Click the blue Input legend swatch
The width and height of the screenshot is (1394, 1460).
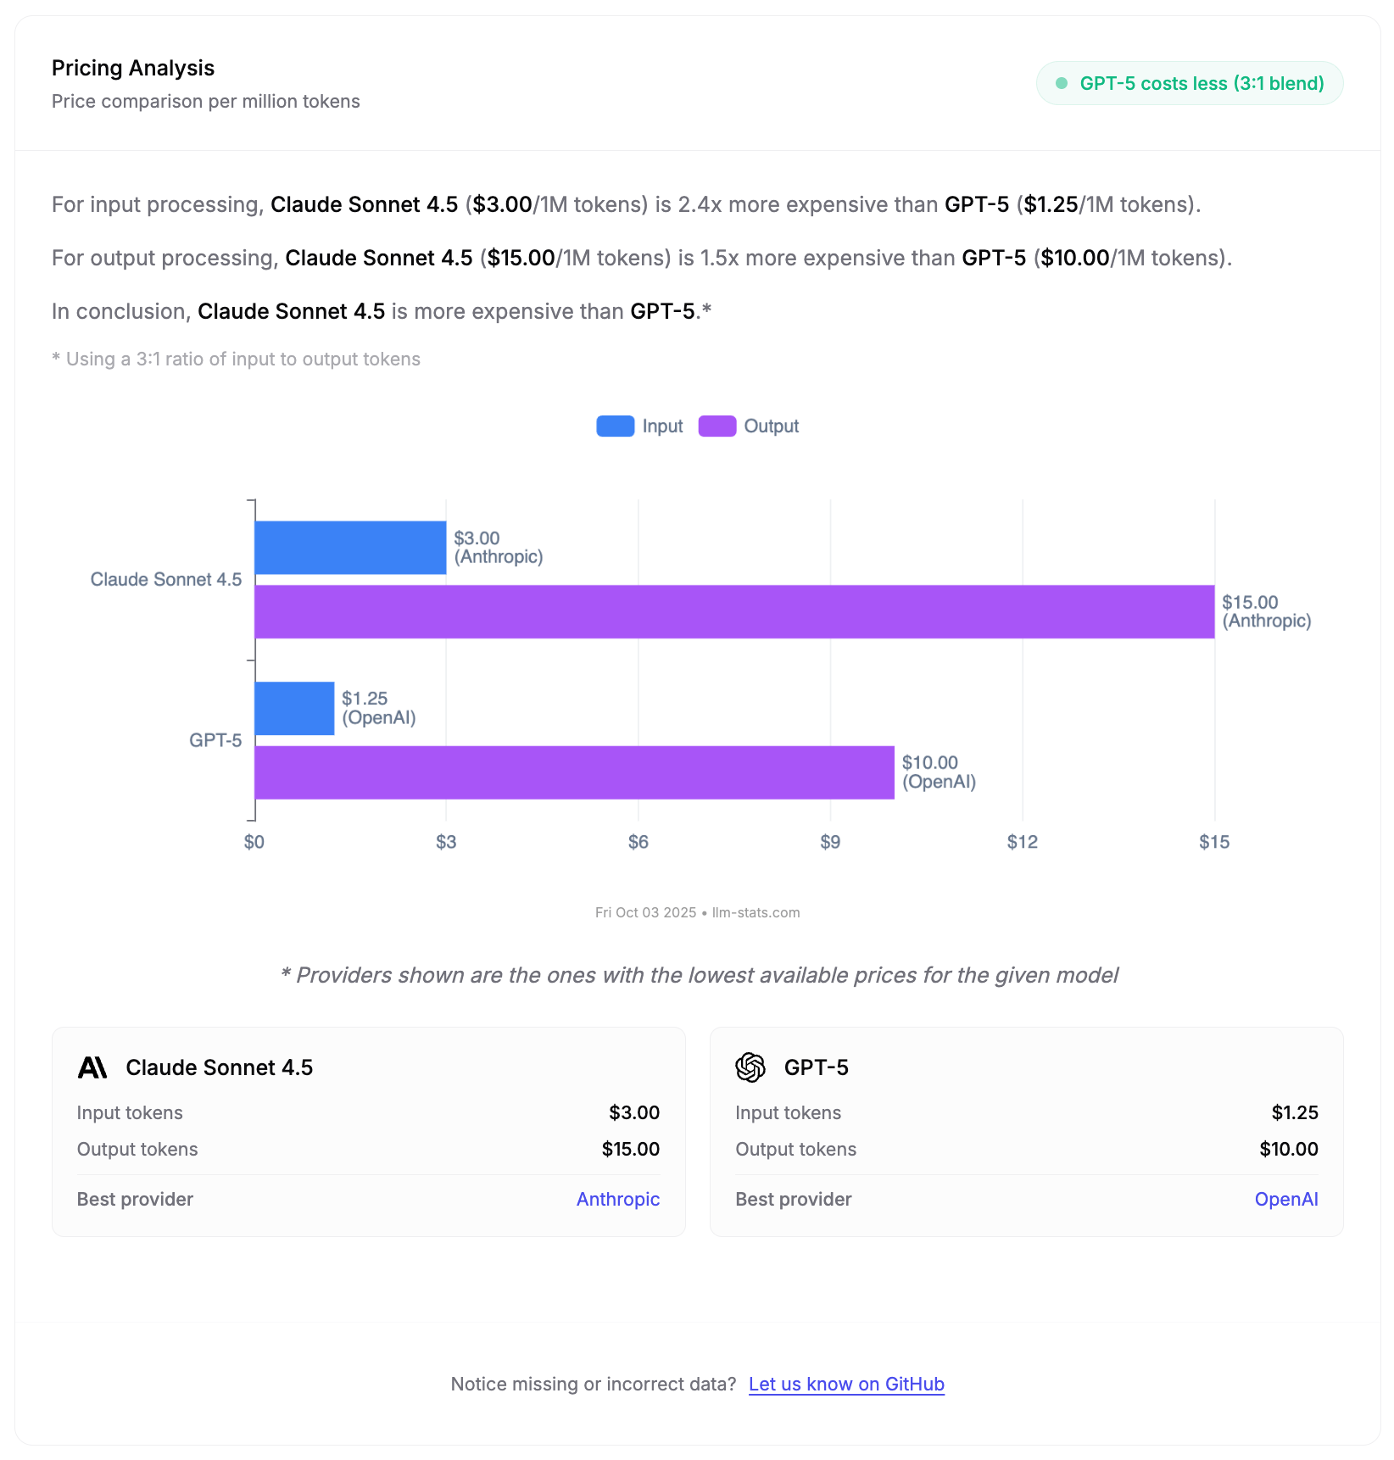tap(616, 426)
